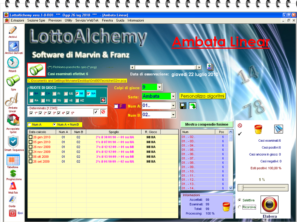Viewport: 297px width, 222px height.
Task: Select the Selettiva radio option
Action: pyautogui.click(x=239, y=200)
